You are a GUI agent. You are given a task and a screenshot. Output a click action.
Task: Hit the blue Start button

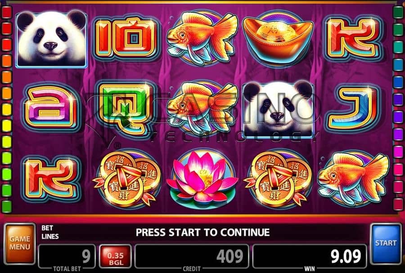(x=386, y=243)
